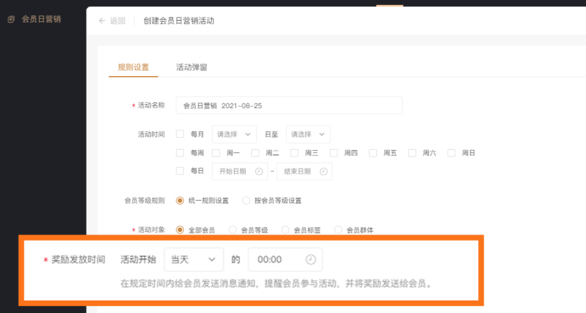Screen dimensions: 586x313
Task: Check the 周日 checkbox
Action: tap(451, 153)
